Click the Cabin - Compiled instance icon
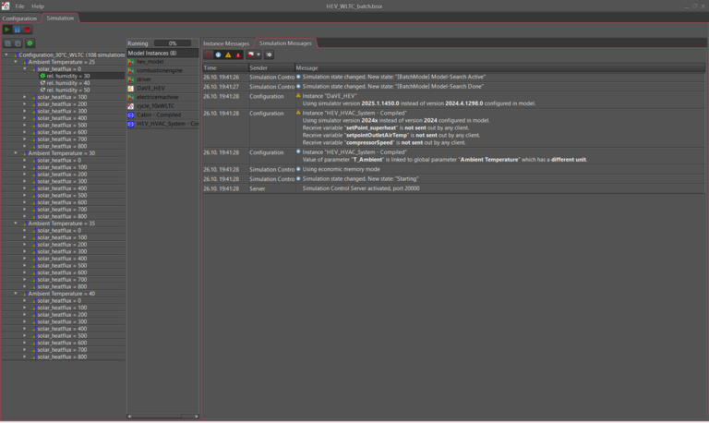This screenshot has width=709, height=423. 131,115
